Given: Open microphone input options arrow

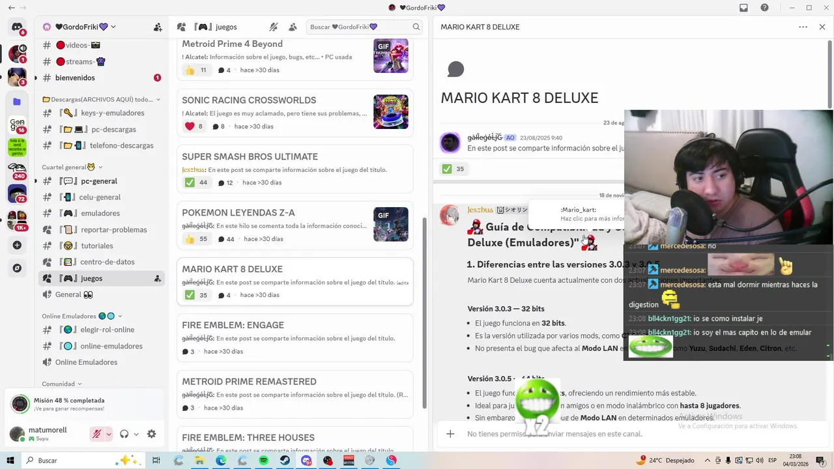Looking at the screenshot, I should point(108,434).
